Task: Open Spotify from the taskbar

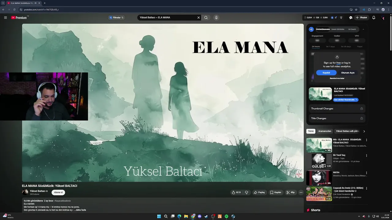Action: (226, 216)
